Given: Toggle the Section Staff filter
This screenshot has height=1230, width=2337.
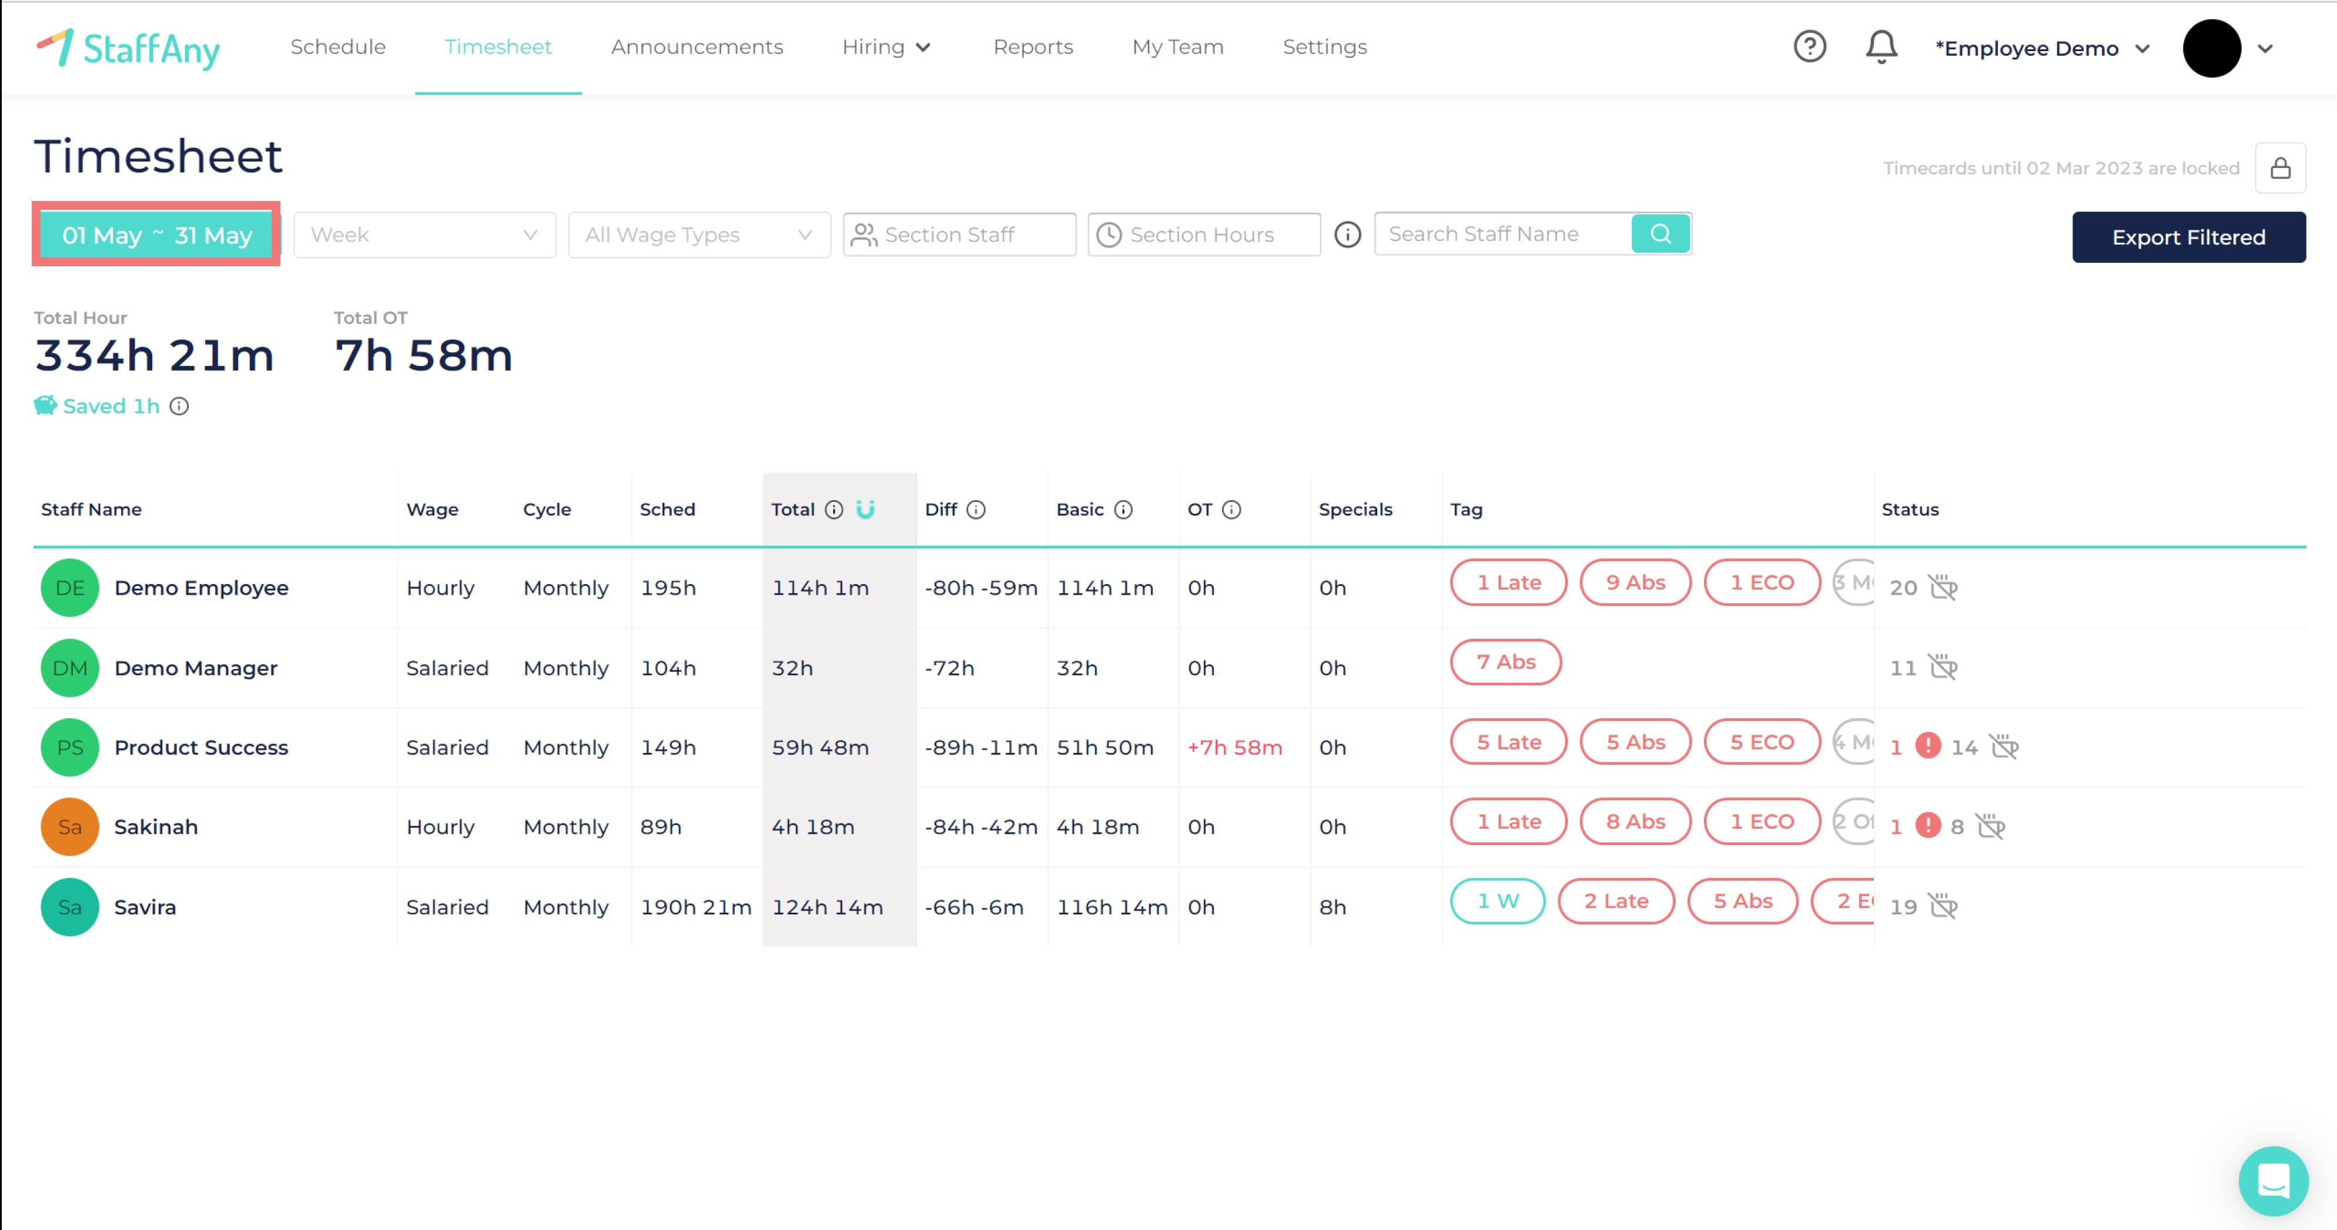Looking at the screenshot, I should coord(959,235).
